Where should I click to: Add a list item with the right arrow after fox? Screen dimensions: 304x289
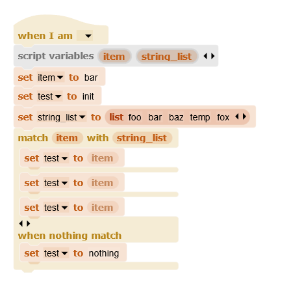(x=244, y=117)
